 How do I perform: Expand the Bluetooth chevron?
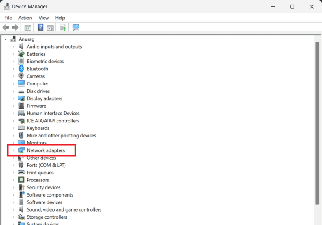13,69
